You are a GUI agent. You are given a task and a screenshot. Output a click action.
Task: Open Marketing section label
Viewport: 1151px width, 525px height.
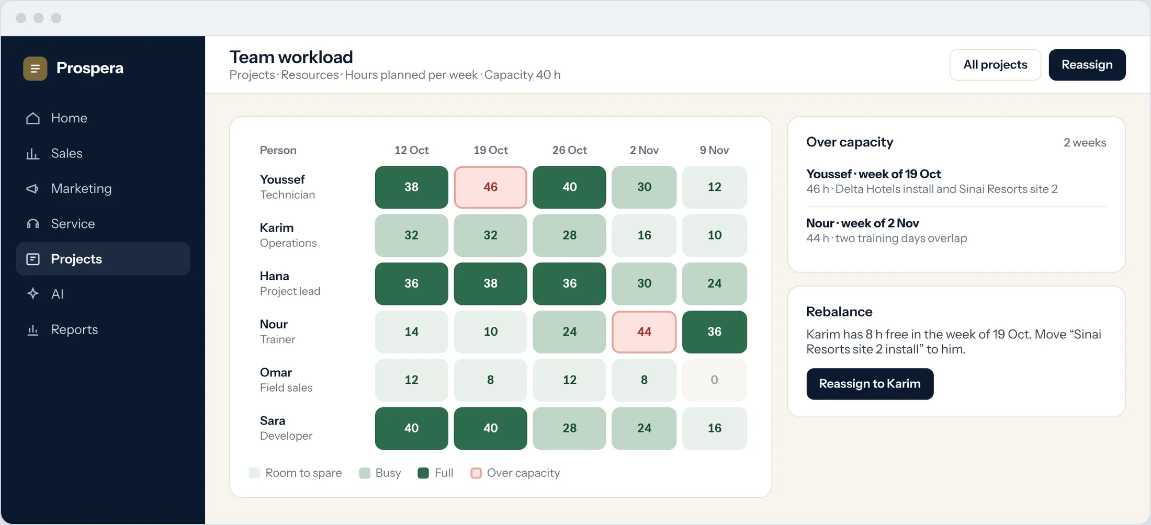81,189
